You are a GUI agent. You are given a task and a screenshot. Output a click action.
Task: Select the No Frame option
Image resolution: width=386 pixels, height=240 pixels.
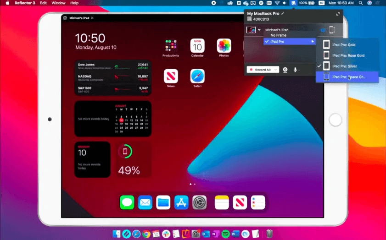(x=279, y=35)
